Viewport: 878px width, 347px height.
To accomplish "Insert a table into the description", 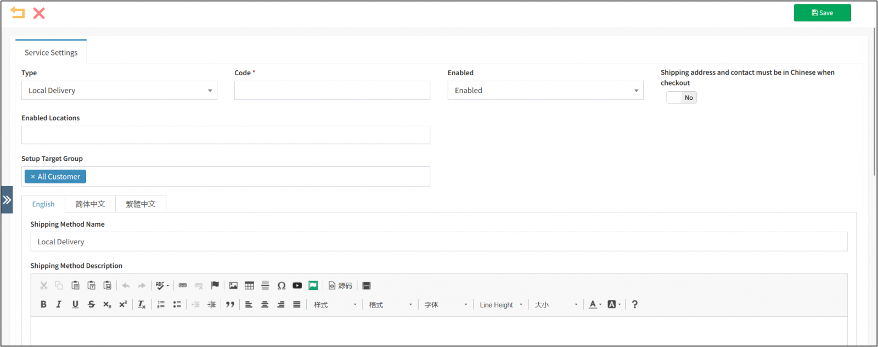I will [x=249, y=286].
